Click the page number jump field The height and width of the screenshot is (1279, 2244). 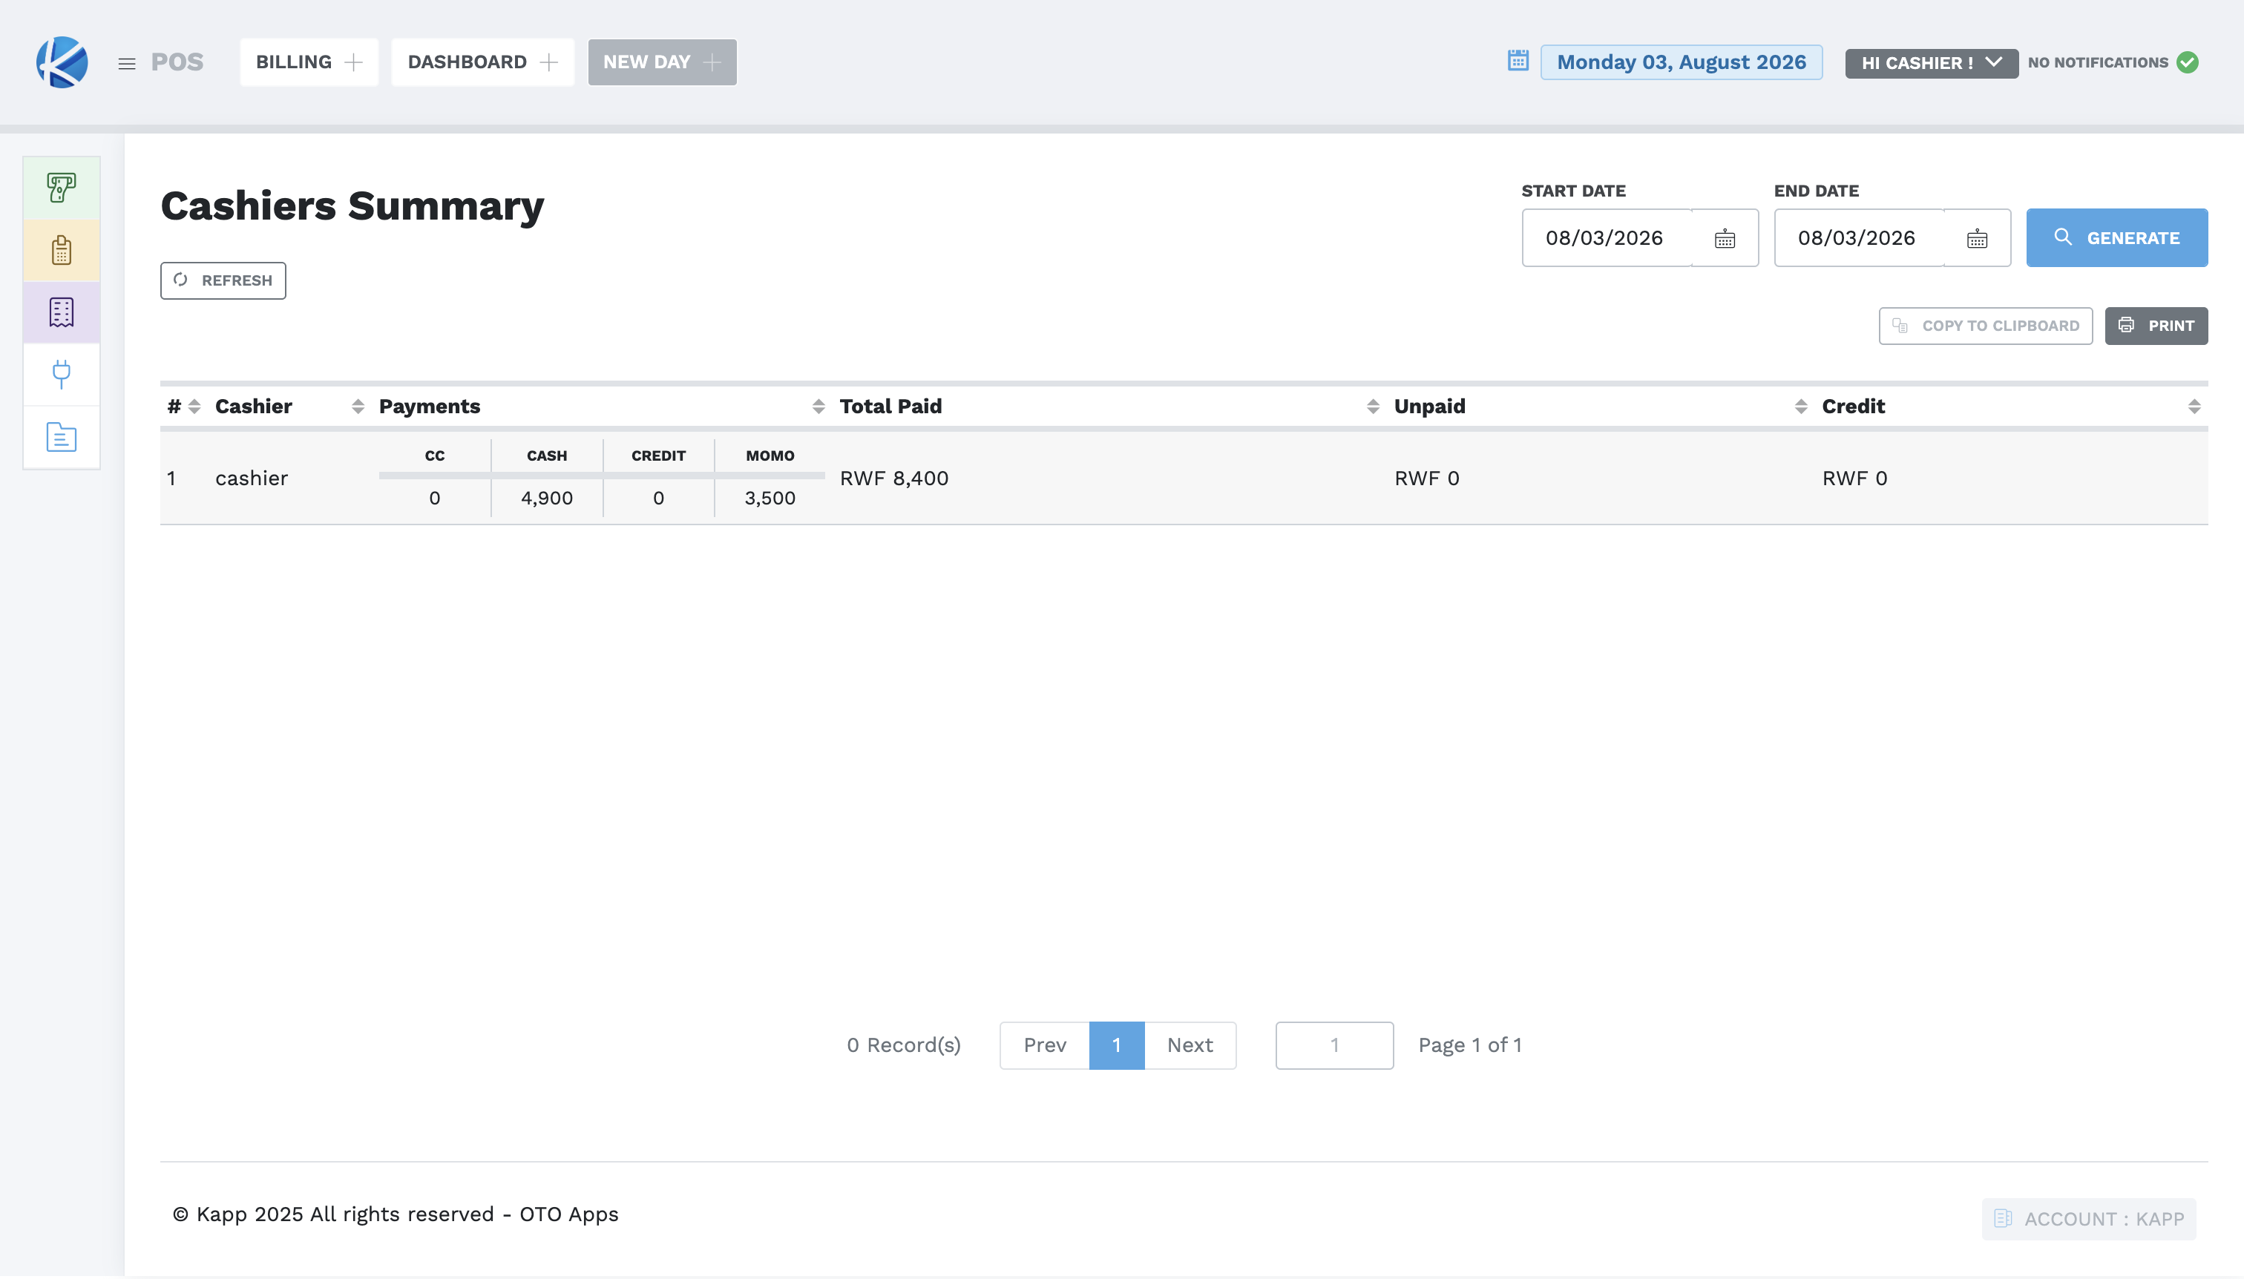(x=1333, y=1045)
